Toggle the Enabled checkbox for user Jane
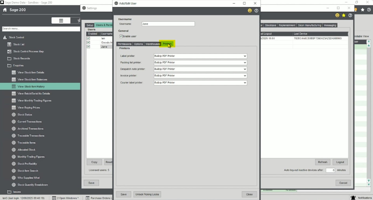This screenshot has width=373, height=200. [88, 47]
